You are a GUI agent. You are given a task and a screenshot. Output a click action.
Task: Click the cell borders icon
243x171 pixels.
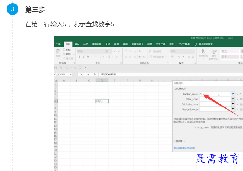(x=96, y=57)
